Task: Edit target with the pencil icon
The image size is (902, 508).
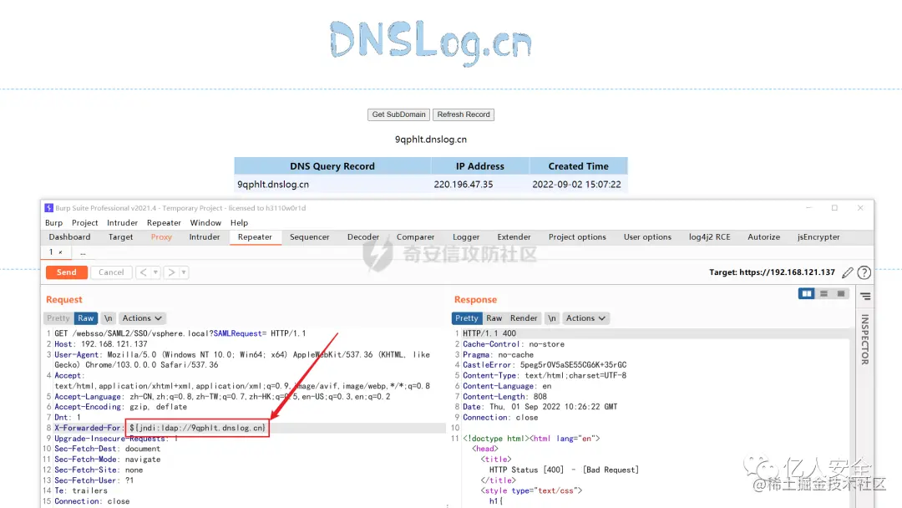Action: coord(848,272)
